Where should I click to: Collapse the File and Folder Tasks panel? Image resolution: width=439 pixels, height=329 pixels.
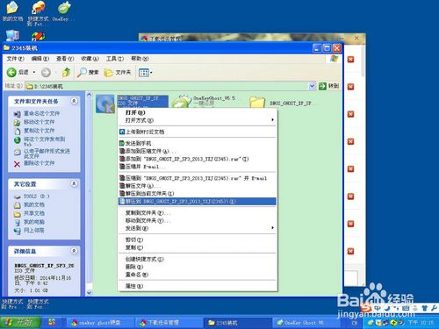pos(74,101)
